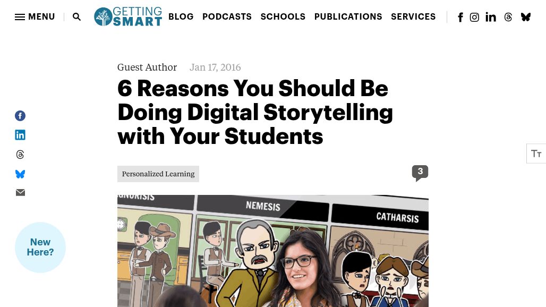Visit Facebook page from header icon

[460, 17]
